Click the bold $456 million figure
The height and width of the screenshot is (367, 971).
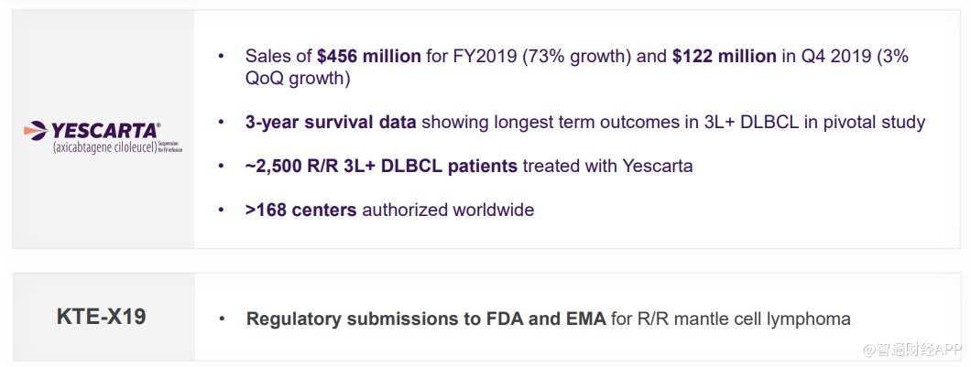pos(369,56)
